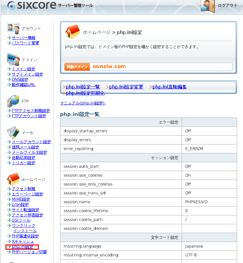Click the session.use_only_cookies row label
243x263 pixels.
88,184
